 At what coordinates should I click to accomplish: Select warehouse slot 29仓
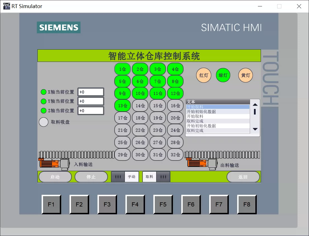[x=122, y=155]
